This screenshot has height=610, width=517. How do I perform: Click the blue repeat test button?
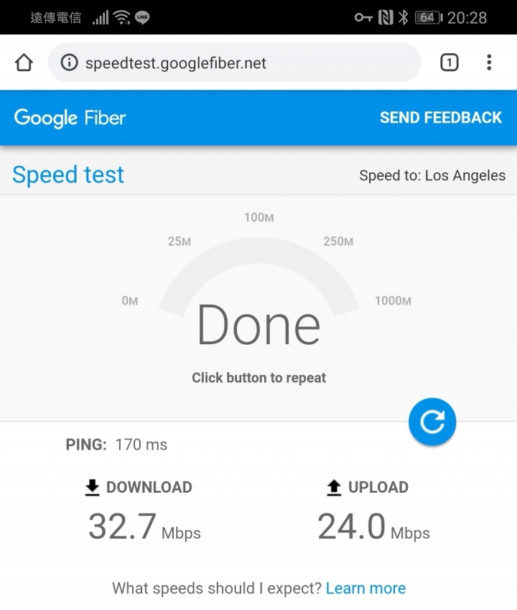point(432,422)
